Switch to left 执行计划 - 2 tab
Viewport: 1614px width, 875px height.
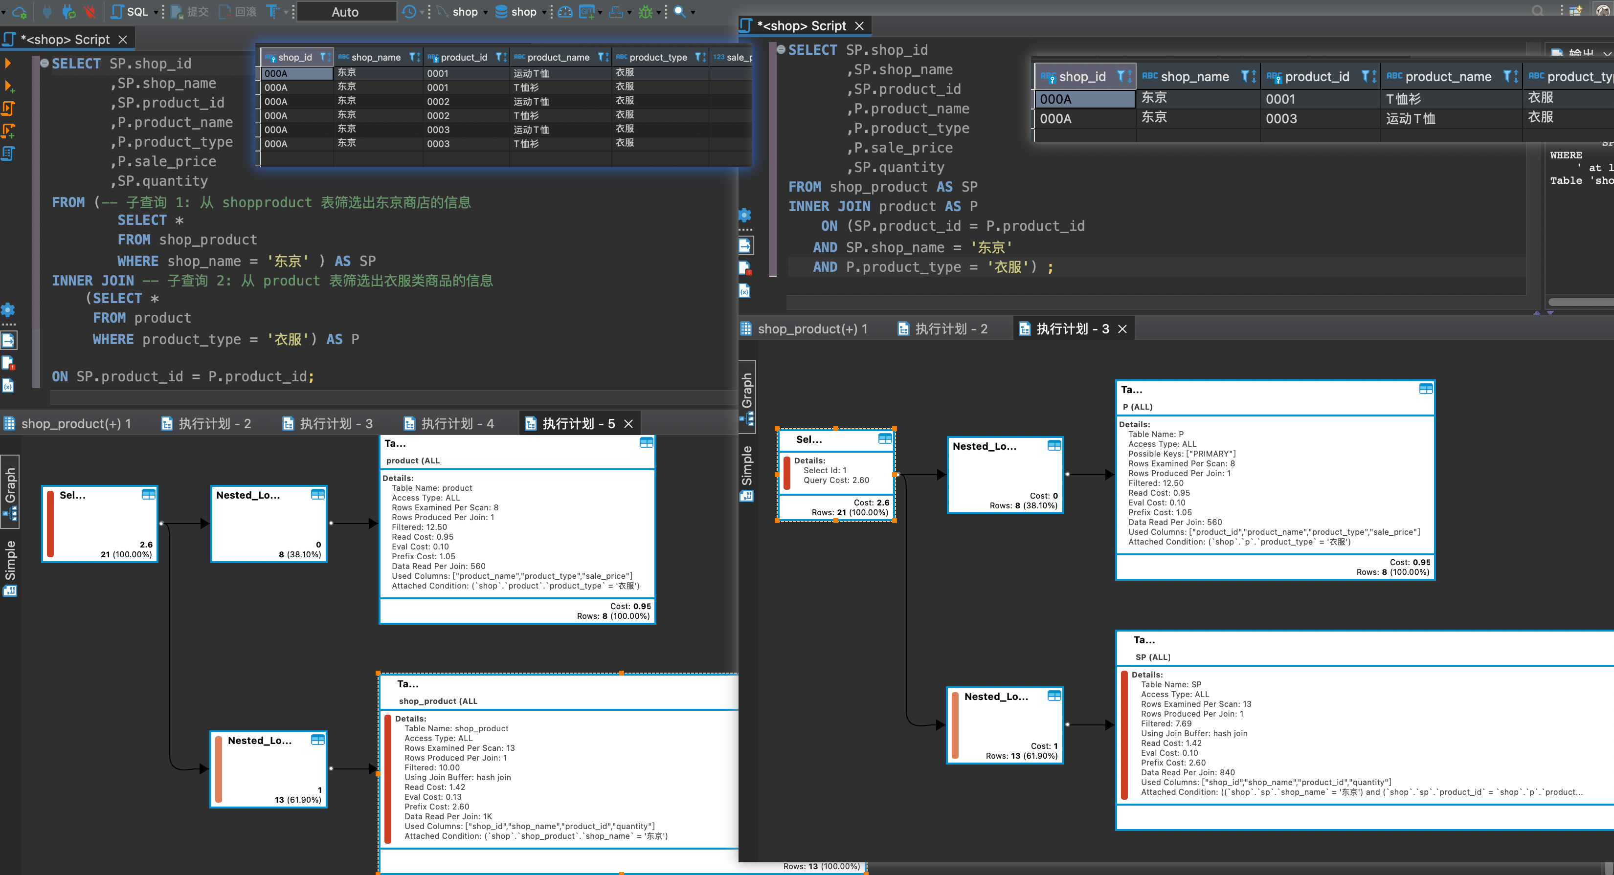pyautogui.click(x=206, y=423)
